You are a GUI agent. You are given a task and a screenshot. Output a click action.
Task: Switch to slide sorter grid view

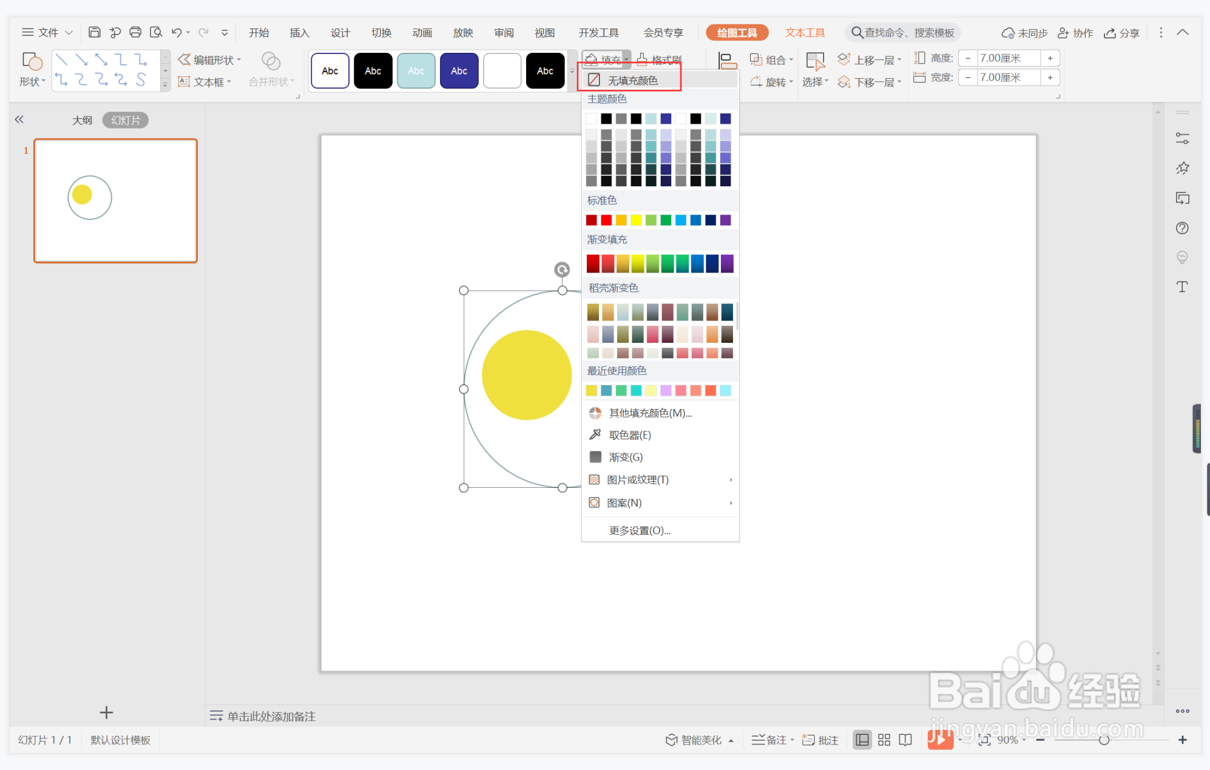tap(884, 740)
